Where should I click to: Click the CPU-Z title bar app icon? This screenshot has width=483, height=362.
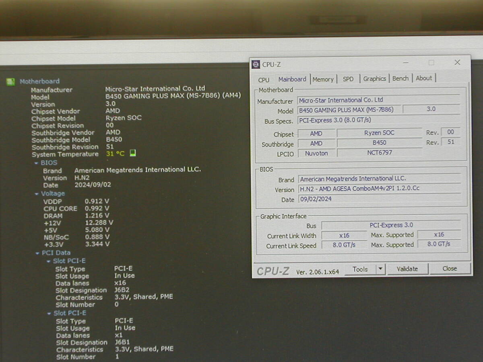pos(256,64)
